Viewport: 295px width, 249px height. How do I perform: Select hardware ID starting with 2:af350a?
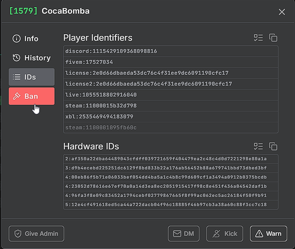[x=171, y=159]
